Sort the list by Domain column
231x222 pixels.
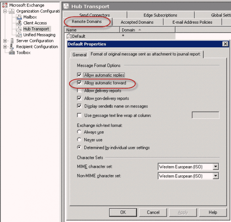click(x=147, y=30)
